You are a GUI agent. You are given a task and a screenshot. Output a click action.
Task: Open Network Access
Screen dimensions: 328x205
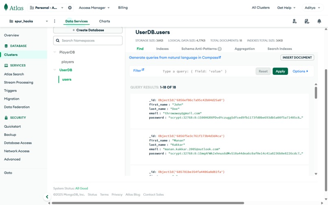17,151
